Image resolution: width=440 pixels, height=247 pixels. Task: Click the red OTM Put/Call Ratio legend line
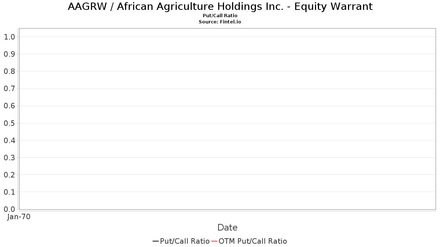tap(214, 241)
